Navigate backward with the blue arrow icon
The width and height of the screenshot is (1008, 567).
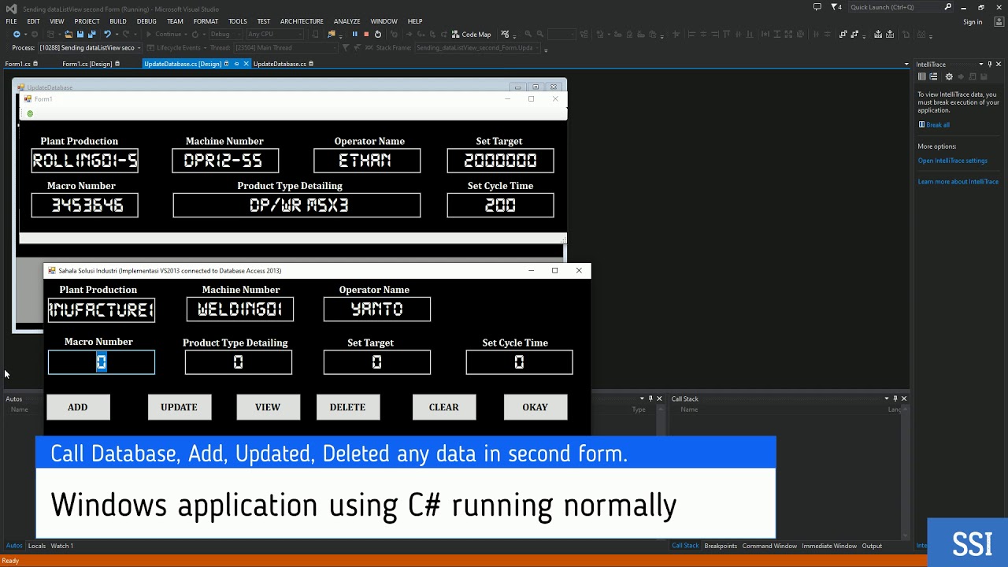click(x=17, y=34)
